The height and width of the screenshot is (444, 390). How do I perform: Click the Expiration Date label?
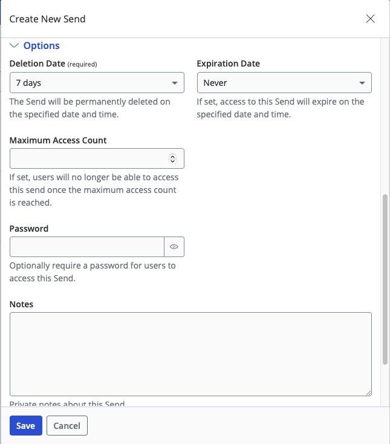click(229, 64)
